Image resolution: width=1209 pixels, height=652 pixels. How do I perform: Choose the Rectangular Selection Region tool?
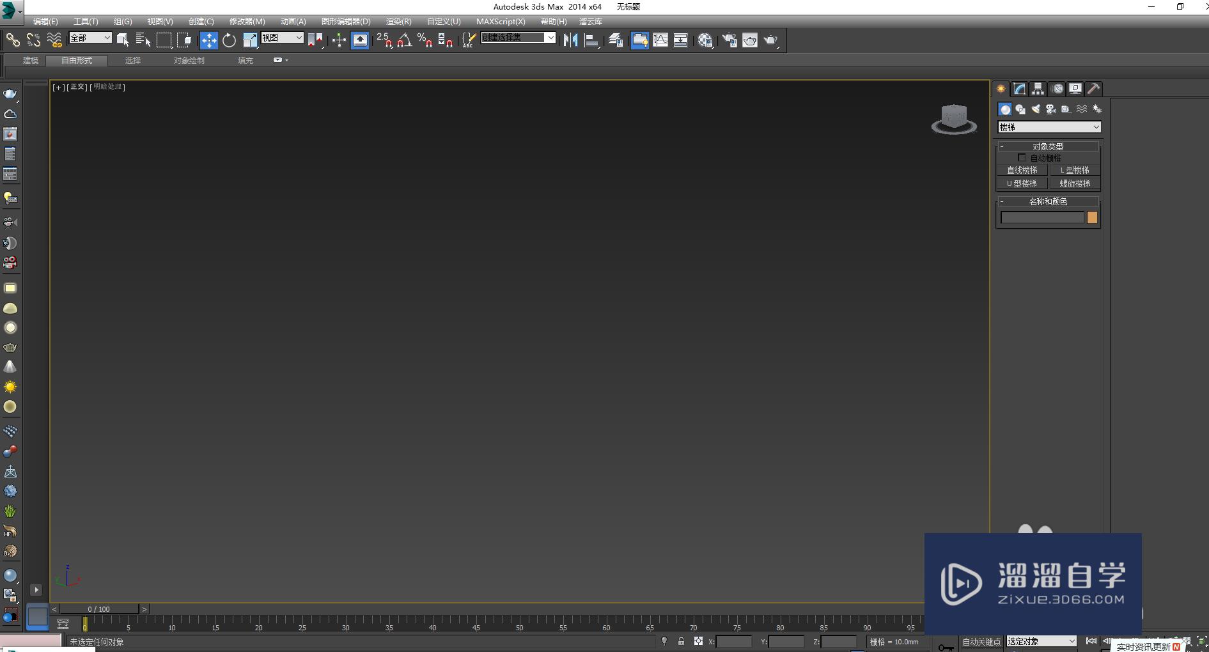(164, 40)
